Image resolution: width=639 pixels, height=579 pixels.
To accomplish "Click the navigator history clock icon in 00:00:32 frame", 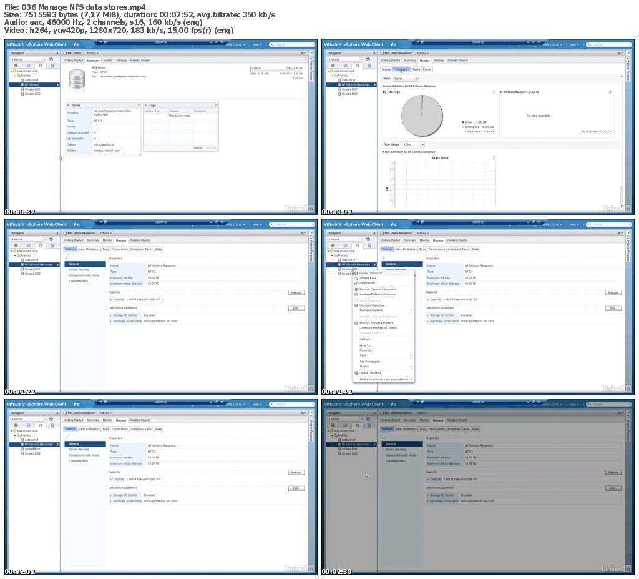I will pyautogui.click(x=51, y=59).
